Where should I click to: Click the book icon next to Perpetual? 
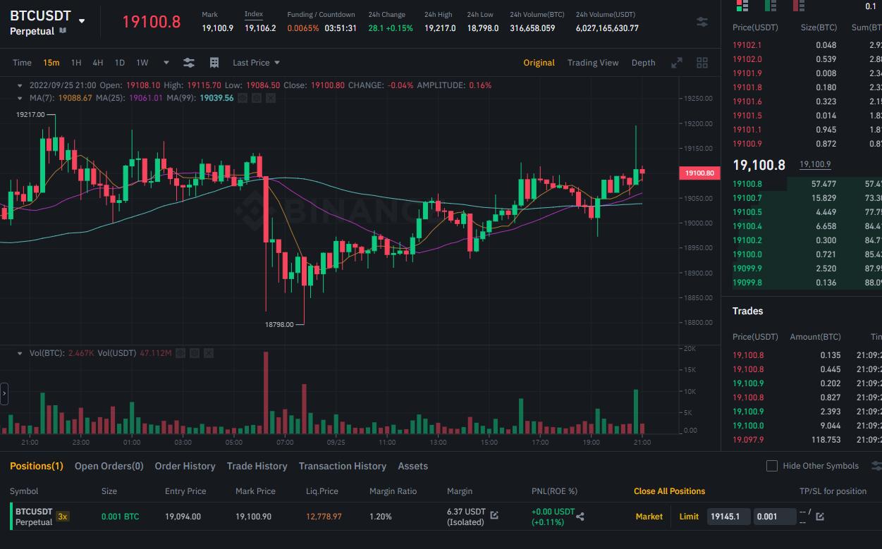[63, 31]
